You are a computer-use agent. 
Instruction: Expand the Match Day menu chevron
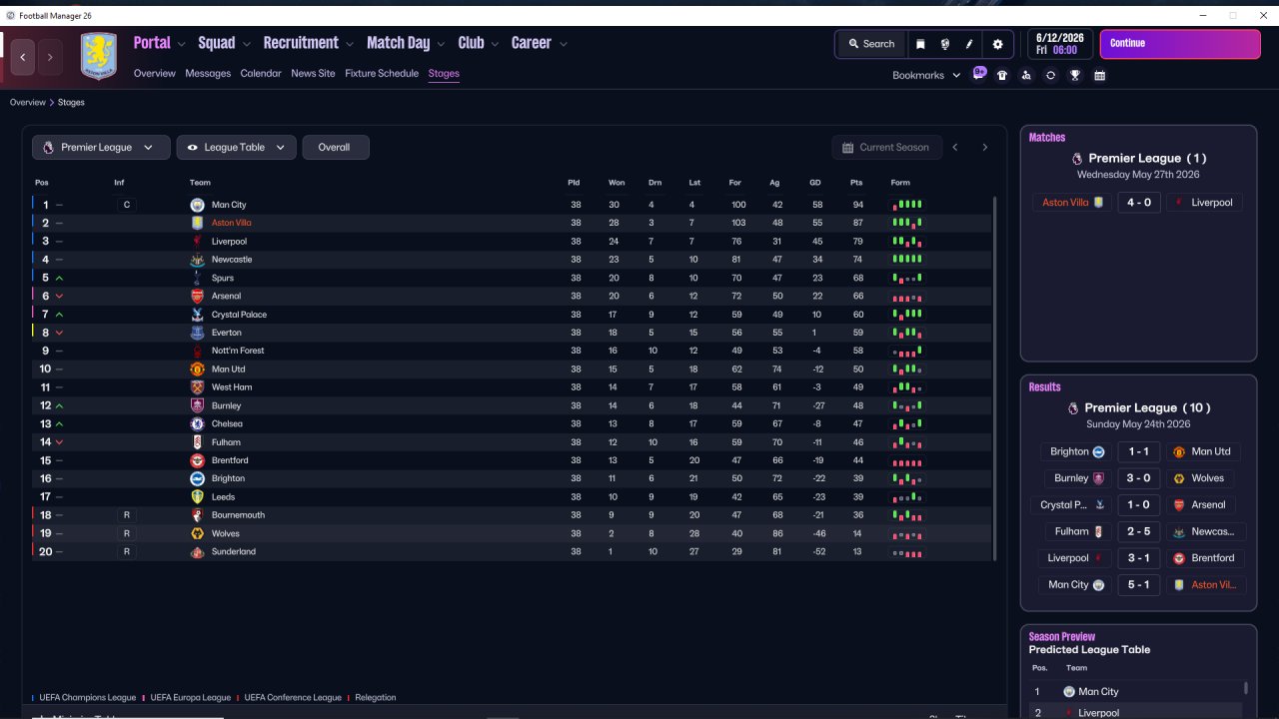[x=441, y=44]
